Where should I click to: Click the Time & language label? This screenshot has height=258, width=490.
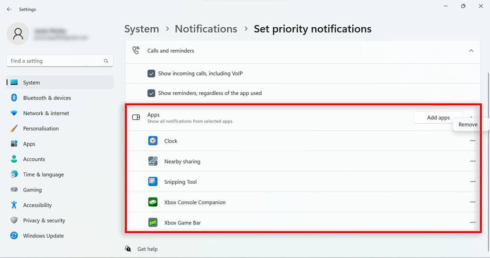tap(44, 175)
